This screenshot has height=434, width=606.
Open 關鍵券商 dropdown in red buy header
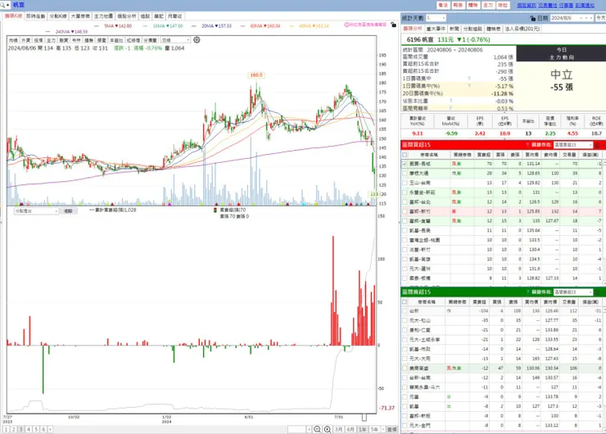[573, 145]
